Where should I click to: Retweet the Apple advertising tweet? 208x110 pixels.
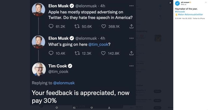[77, 26]
